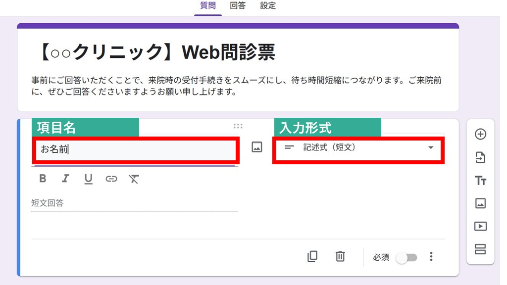Image resolution: width=507 pixels, height=285 pixels.
Task: Add a video using the sidebar icon
Action: (x=480, y=227)
